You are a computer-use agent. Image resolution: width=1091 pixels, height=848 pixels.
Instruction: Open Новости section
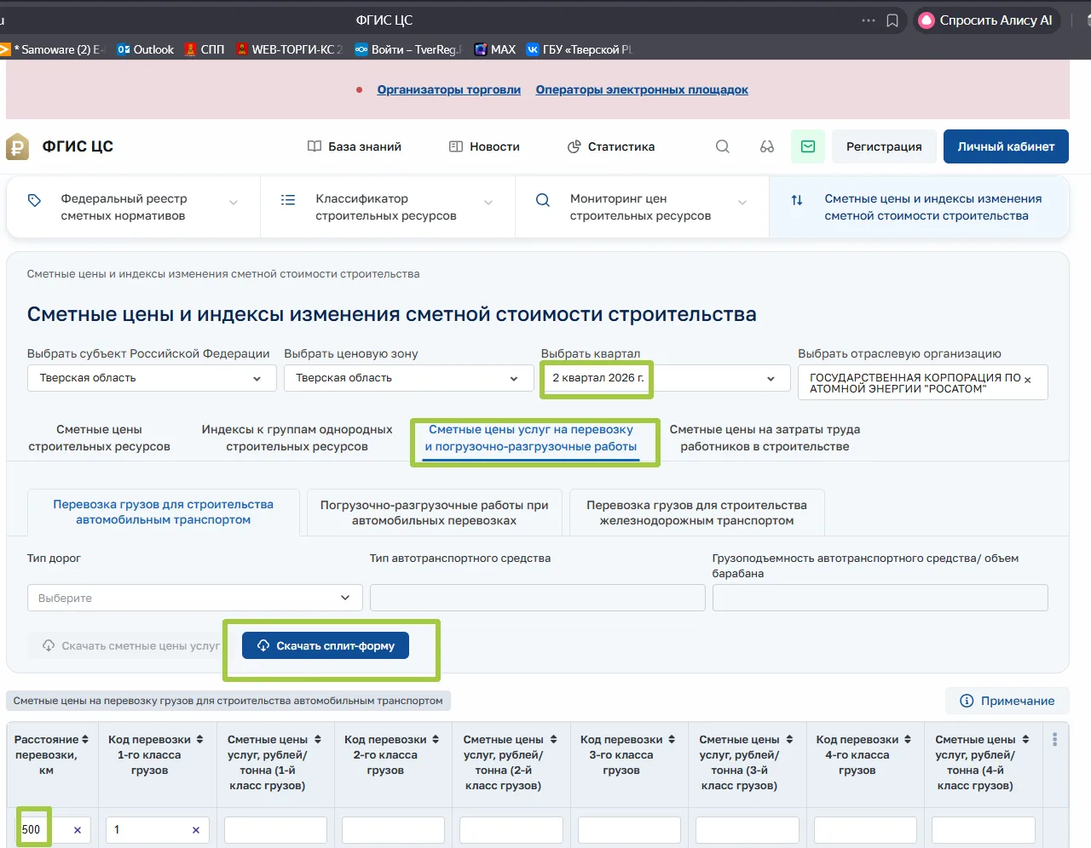484,146
